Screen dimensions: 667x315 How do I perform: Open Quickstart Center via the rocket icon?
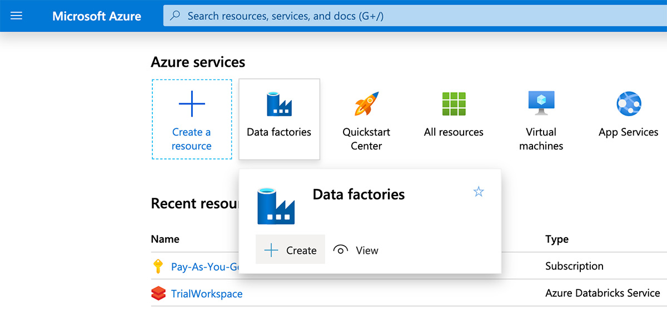click(366, 104)
